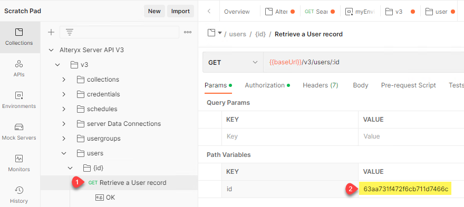The image size is (464, 207).
Task: Collapse the {id} folder chevron
Action: pos(70,168)
